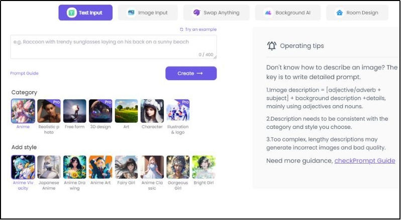401x220 pixels.
Task: Choose the Gorgeous Girl style
Action: pos(178,167)
